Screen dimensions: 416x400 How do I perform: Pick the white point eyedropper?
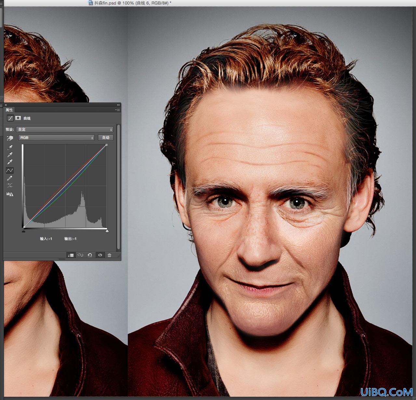10,162
